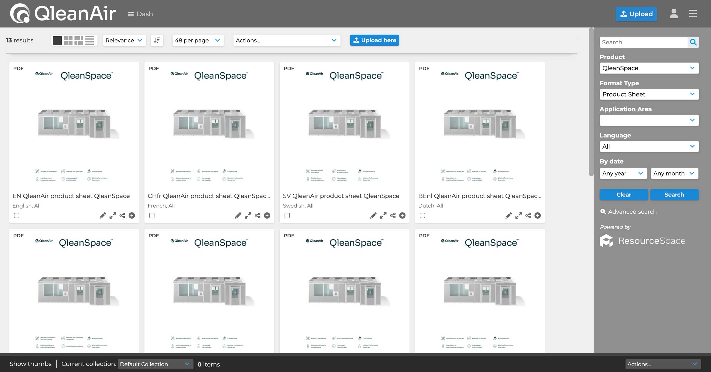Open SV QleanAir product sheet title
Viewport: 711px width, 372px height.
click(341, 196)
